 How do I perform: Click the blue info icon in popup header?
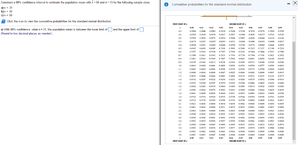(x=167, y=4)
